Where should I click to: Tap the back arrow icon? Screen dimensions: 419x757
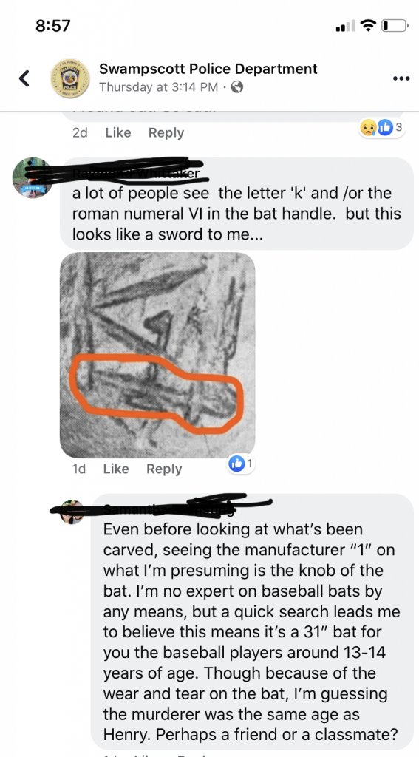coord(24,78)
